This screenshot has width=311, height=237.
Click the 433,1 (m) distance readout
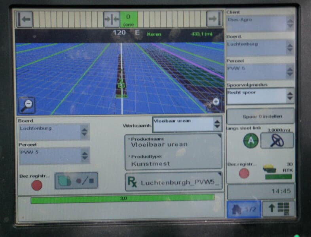click(202, 34)
